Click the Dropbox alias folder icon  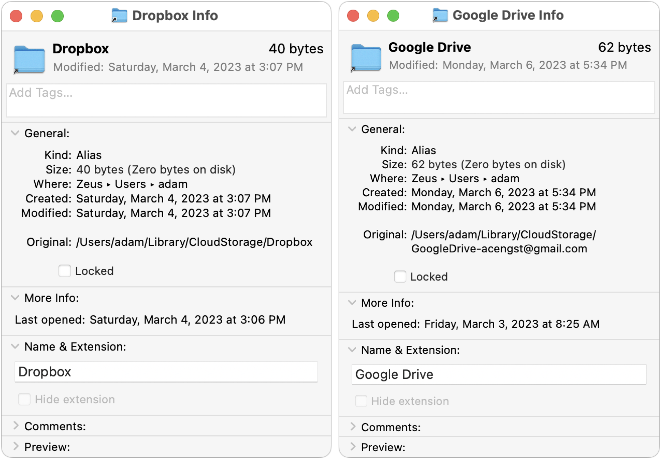coord(29,60)
